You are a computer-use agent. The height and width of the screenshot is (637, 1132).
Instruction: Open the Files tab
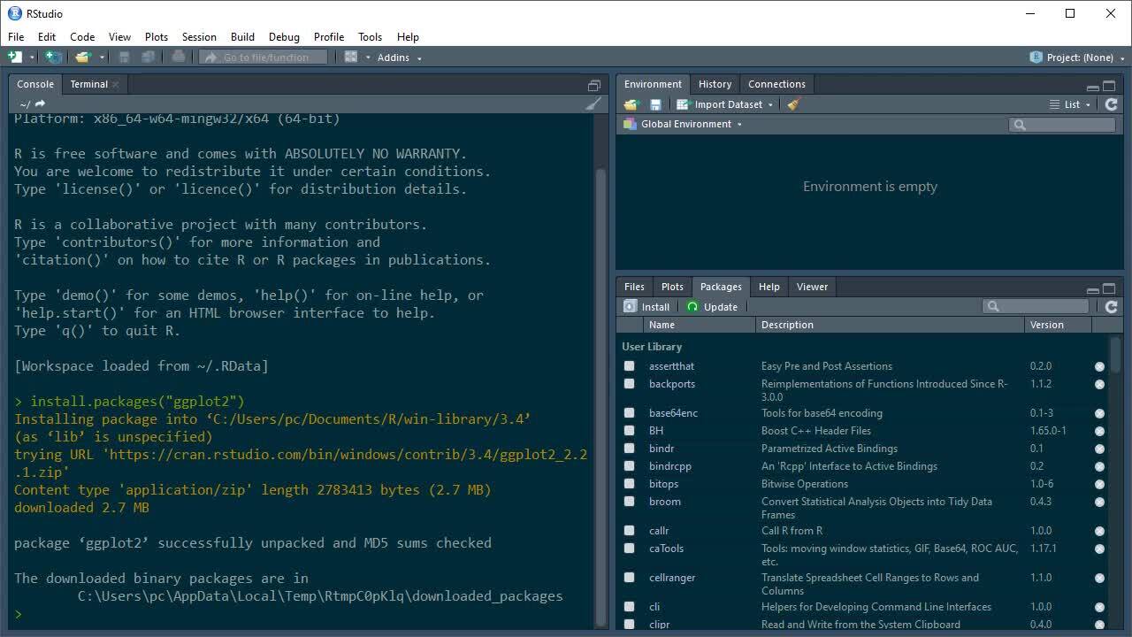point(634,287)
